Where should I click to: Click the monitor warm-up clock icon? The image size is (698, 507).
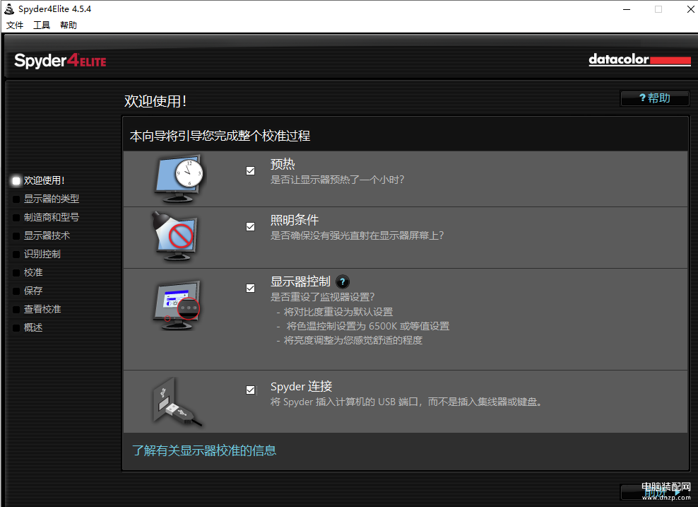point(179,179)
